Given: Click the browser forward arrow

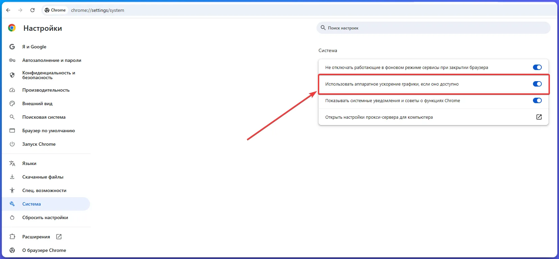Looking at the screenshot, I should point(20,10).
